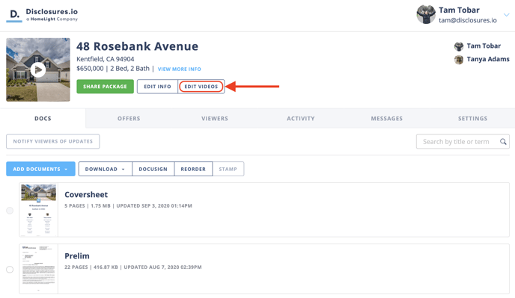
Task: Open the Messages tab
Action: [x=387, y=118]
